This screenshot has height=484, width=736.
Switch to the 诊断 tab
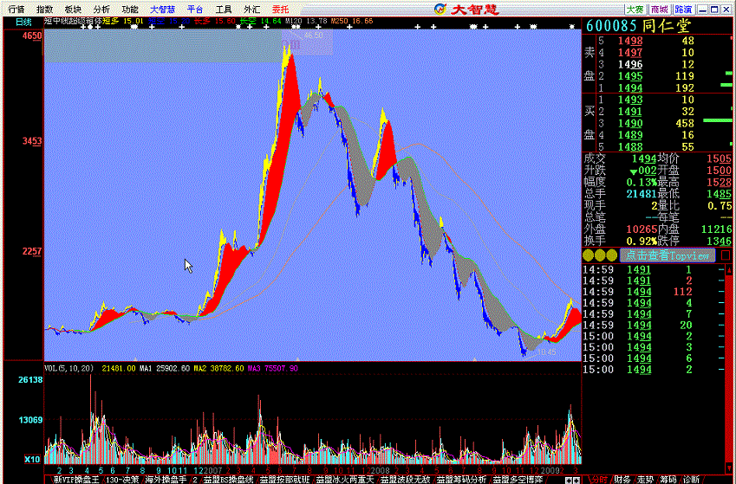[691, 480]
